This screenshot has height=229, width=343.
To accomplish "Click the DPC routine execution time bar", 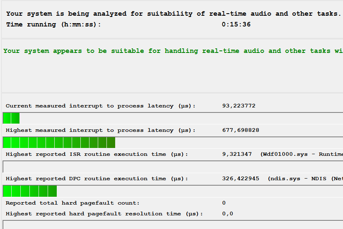I will click(x=173, y=191).
